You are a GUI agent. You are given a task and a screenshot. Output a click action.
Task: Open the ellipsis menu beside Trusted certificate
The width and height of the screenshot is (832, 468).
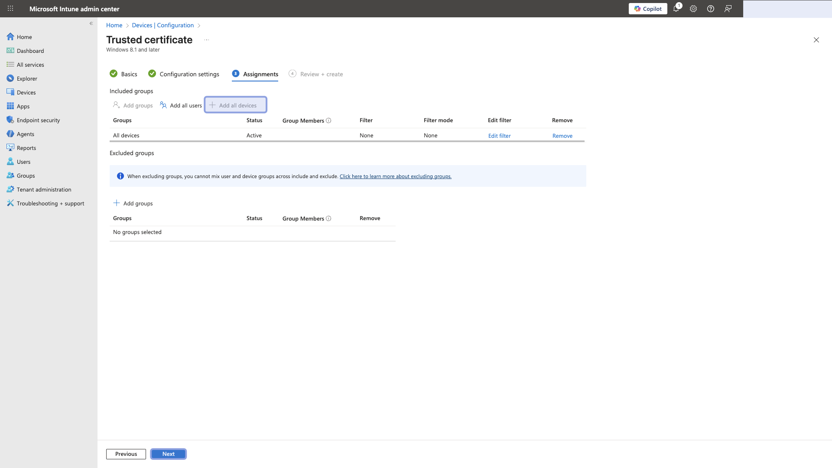click(207, 39)
